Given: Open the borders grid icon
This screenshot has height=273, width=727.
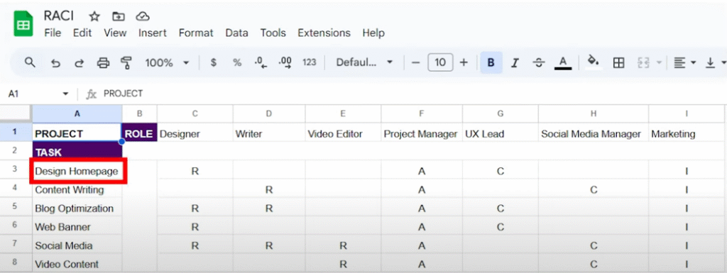Looking at the screenshot, I should (x=618, y=62).
